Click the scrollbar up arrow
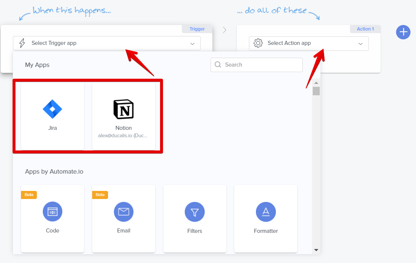The height and width of the screenshot is (263, 416). pyautogui.click(x=316, y=83)
